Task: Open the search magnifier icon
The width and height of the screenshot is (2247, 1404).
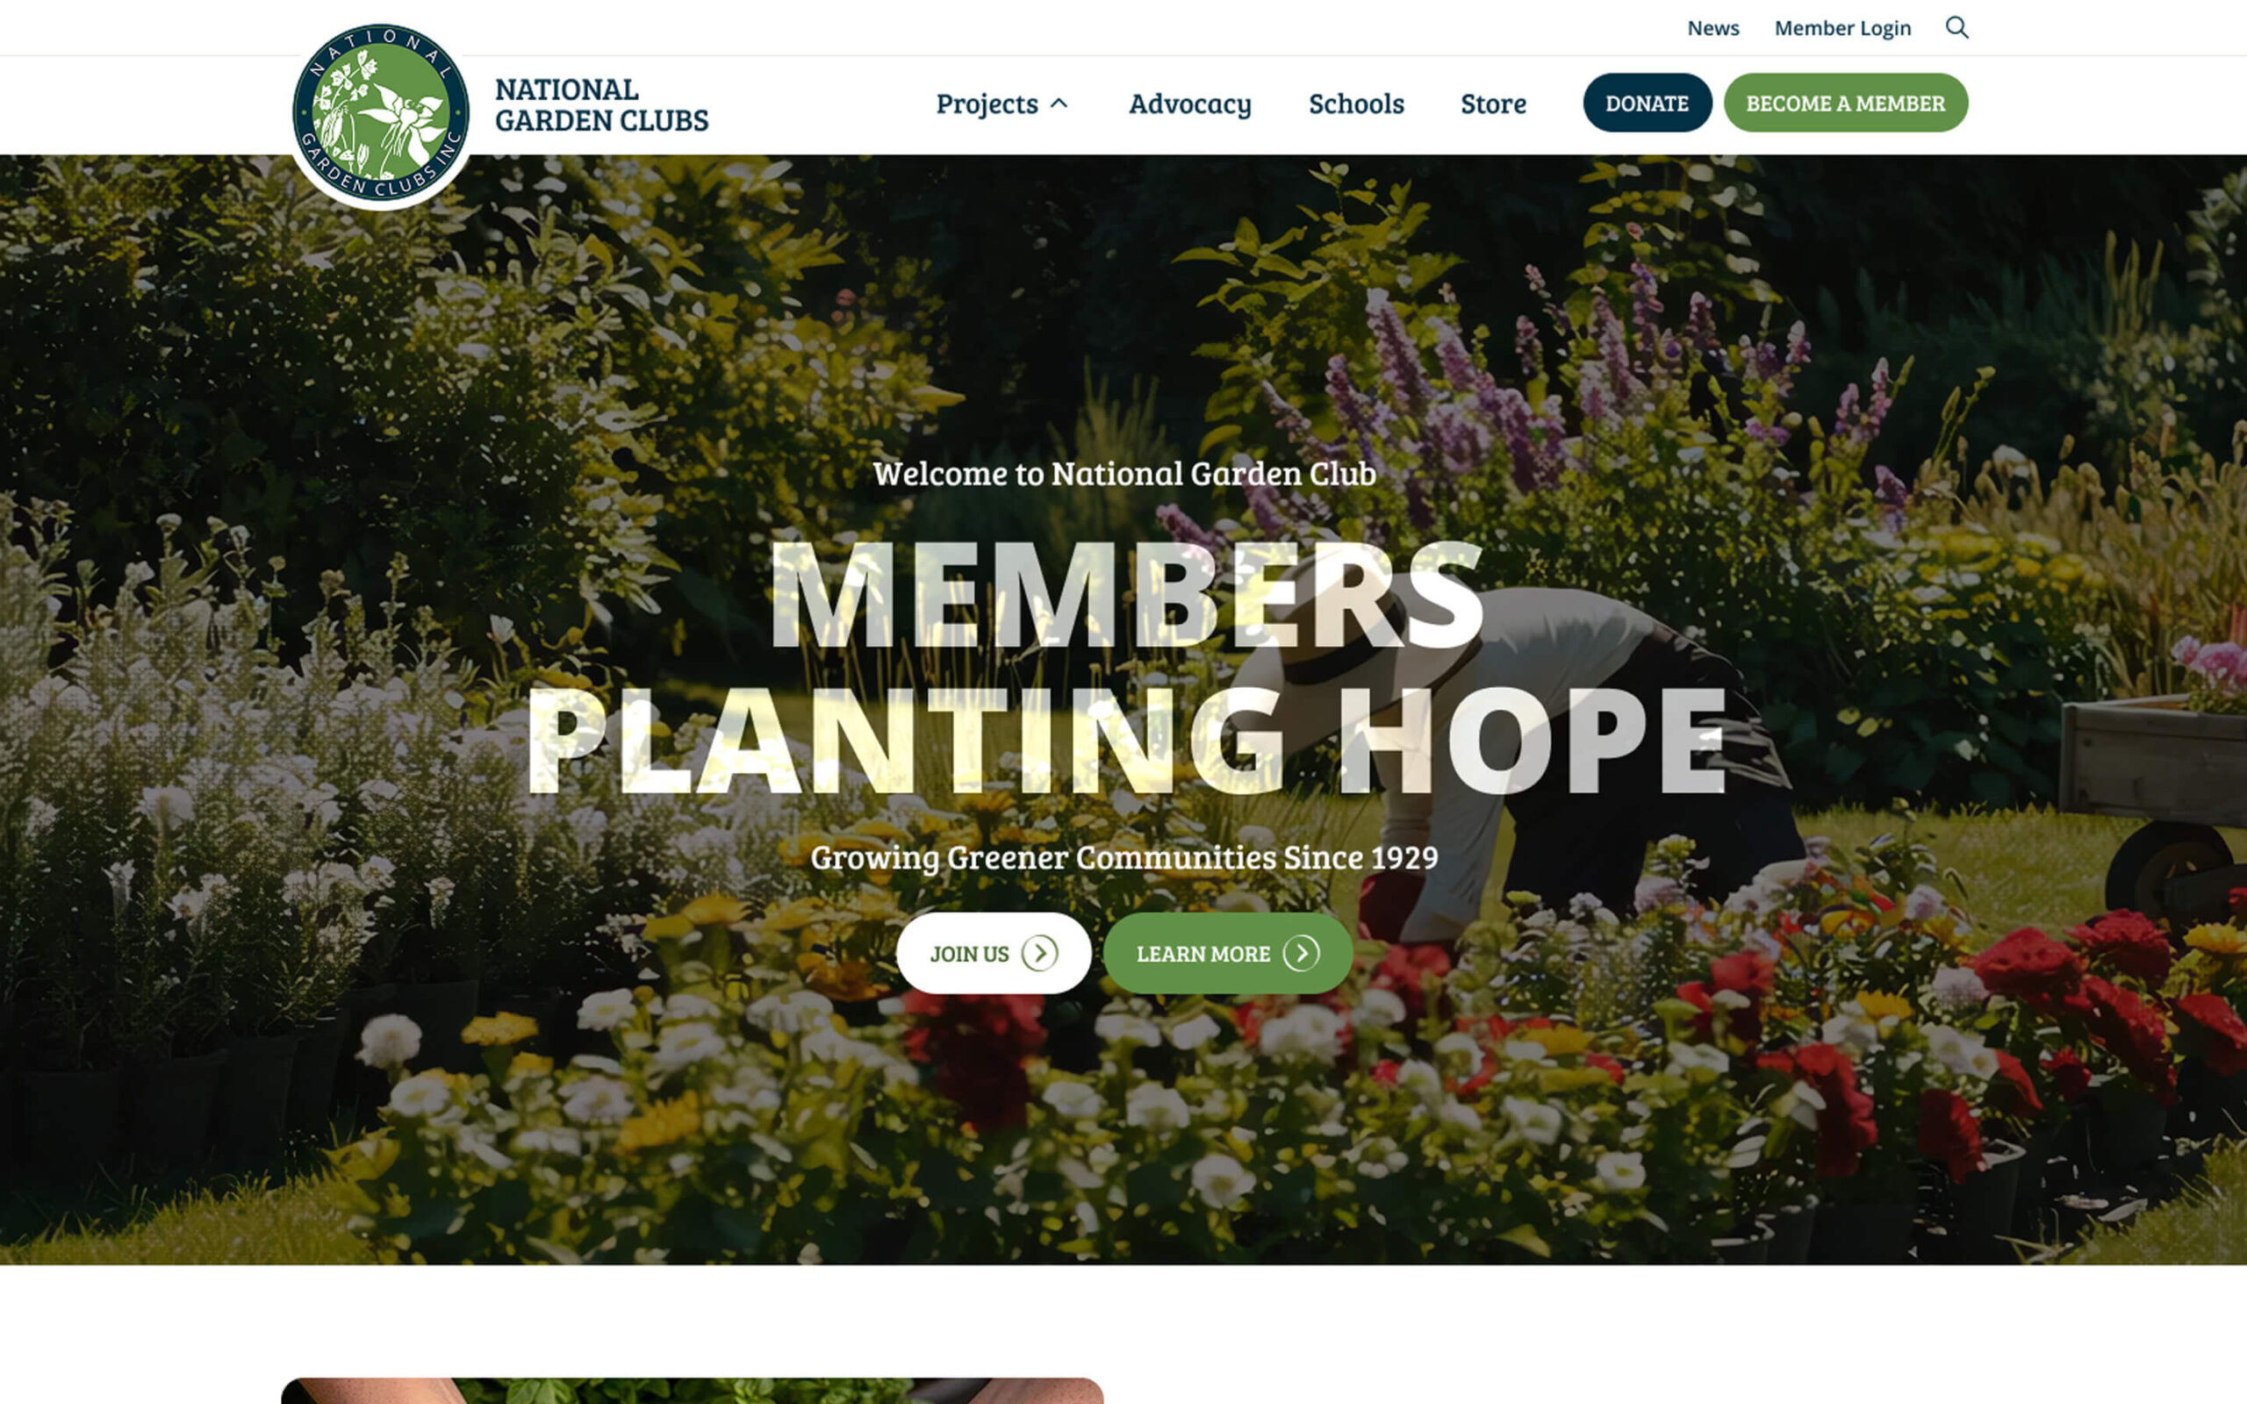Action: tap(1956, 28)
